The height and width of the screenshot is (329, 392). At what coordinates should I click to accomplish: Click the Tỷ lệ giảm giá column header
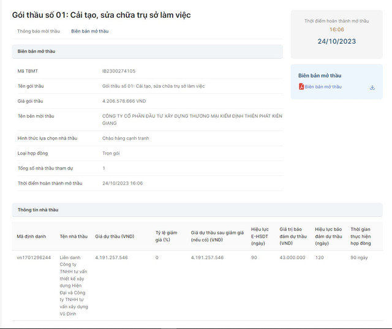point(166,236)
